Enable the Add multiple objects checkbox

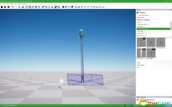coord(138,15)
